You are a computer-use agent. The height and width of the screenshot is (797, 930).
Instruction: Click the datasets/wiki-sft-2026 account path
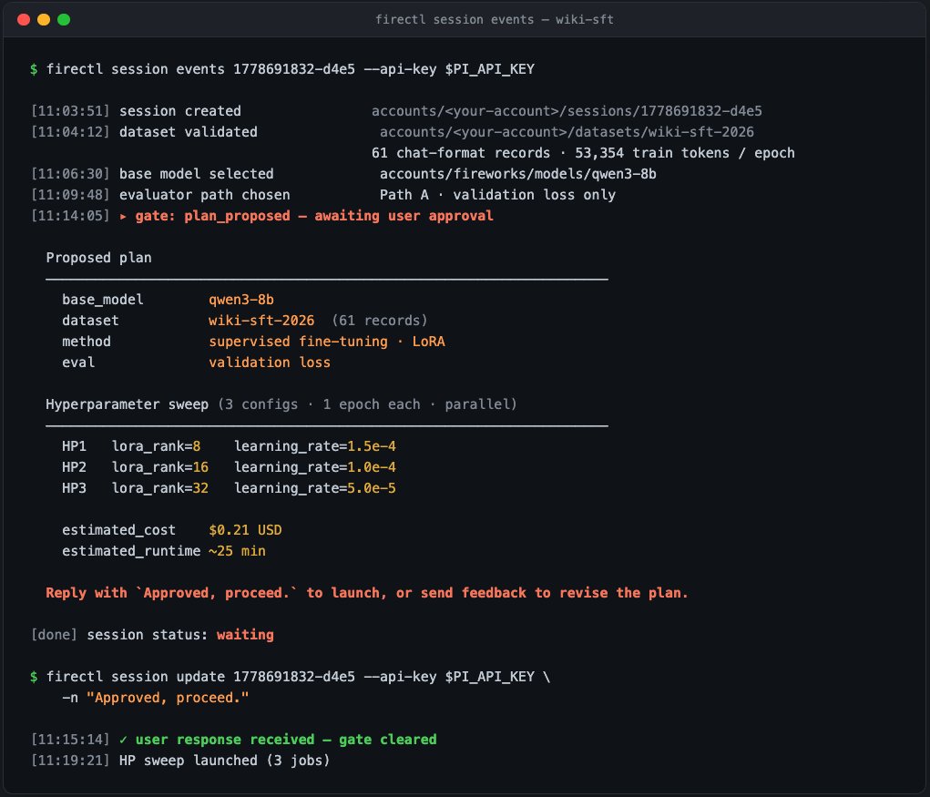(x=567, y=132)
